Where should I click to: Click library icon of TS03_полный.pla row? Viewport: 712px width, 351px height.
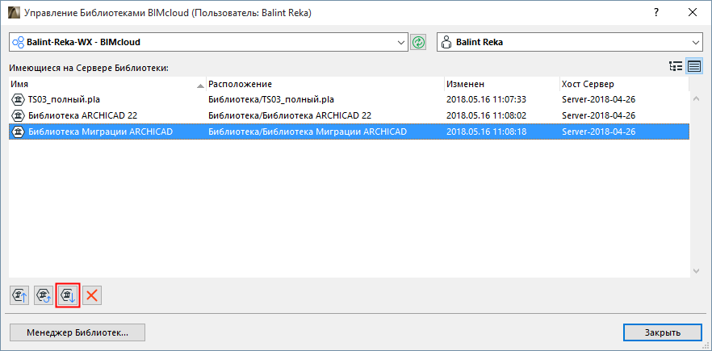18,99
